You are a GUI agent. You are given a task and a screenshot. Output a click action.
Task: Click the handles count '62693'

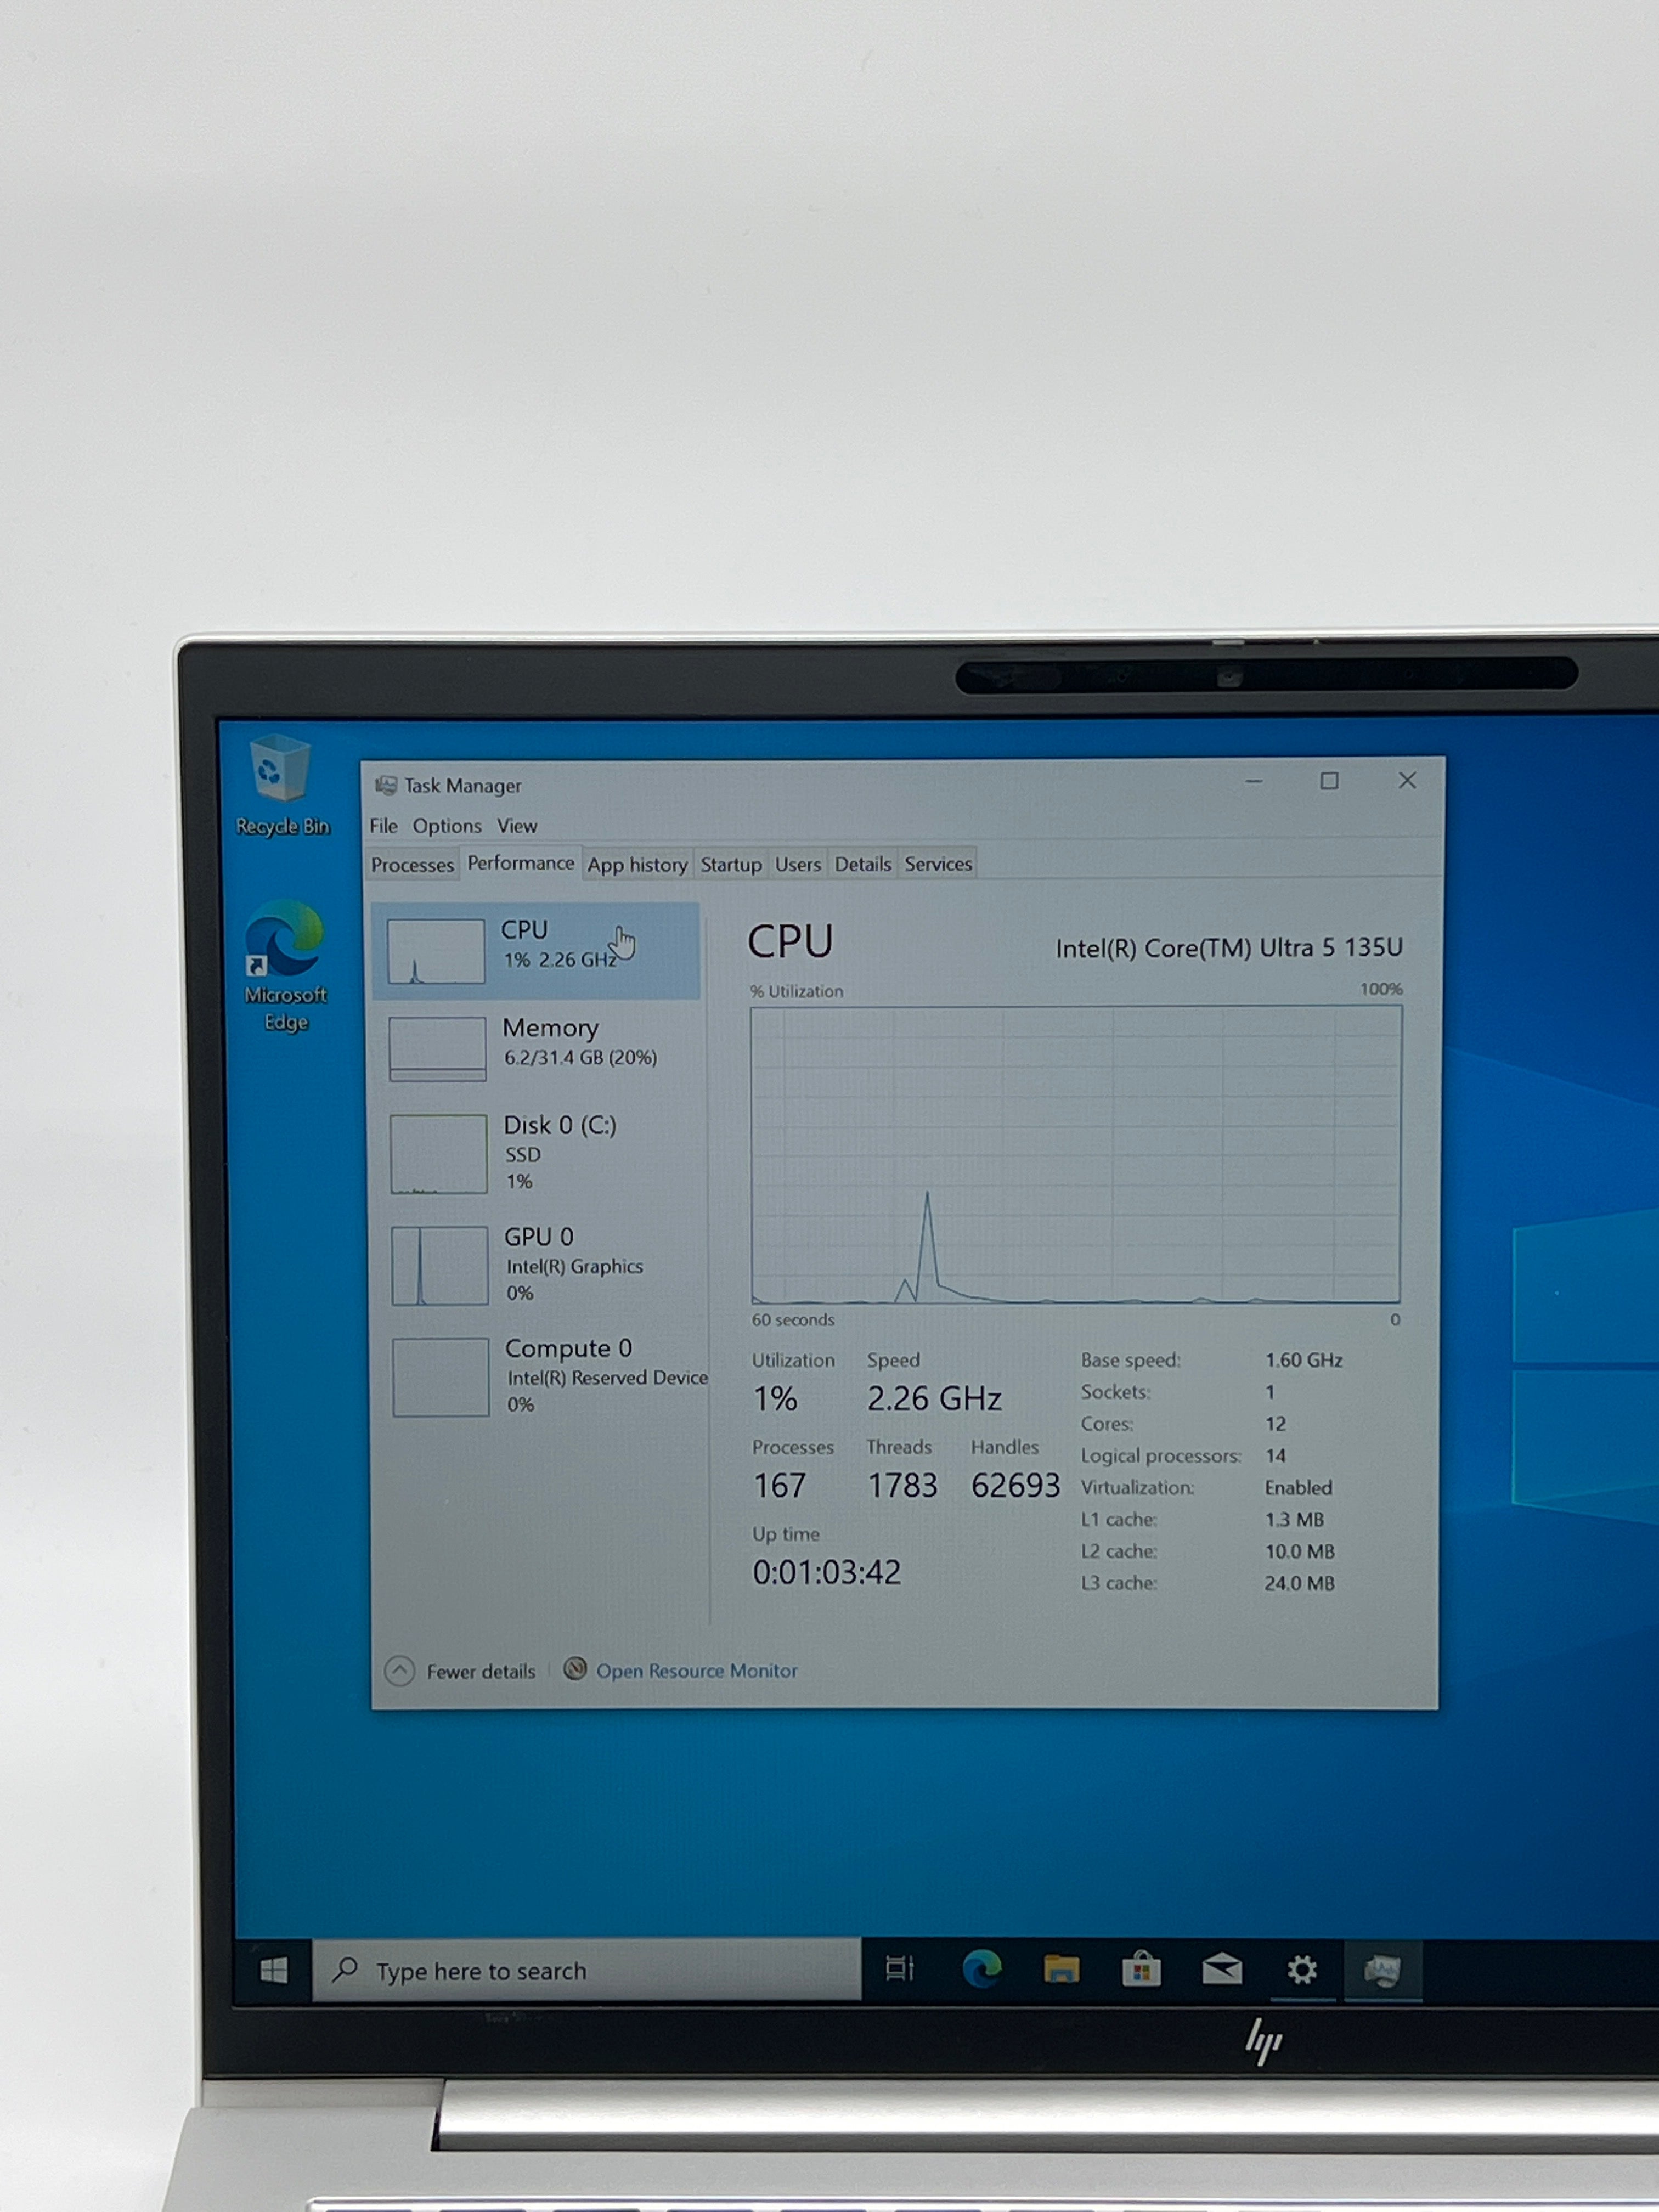point(1015,1485)
